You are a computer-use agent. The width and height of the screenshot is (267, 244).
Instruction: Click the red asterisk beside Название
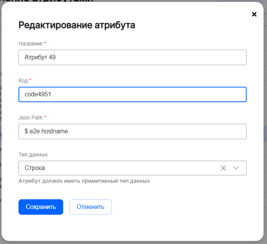pyautogui.click(x=45, y=44)
